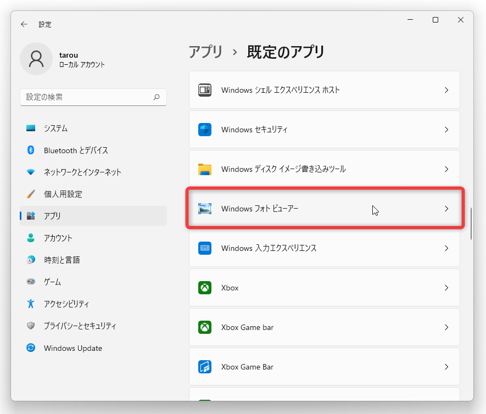Click the Xbox label text
This screenshot has height=414, width=486.
click(x=230, y=288)
